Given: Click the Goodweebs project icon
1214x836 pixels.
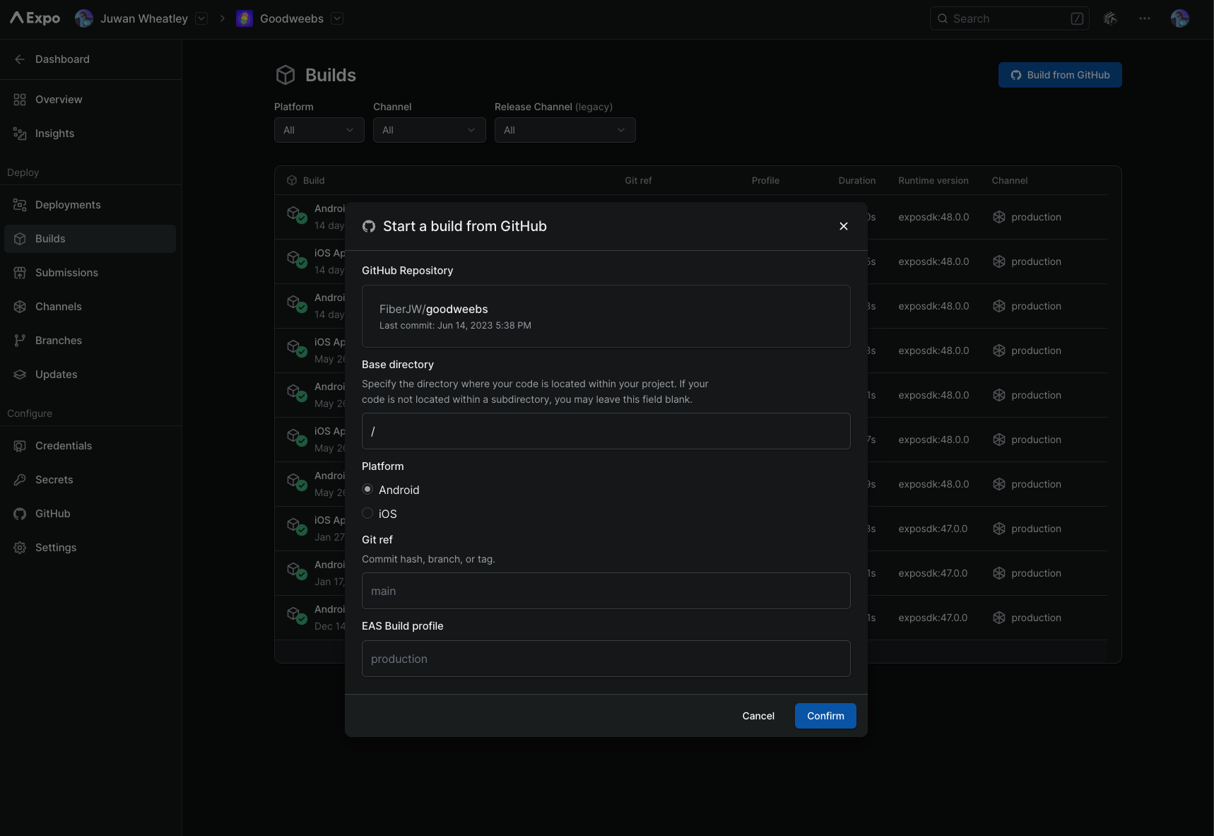Looking at the screenshot, I should click(244, 18).
